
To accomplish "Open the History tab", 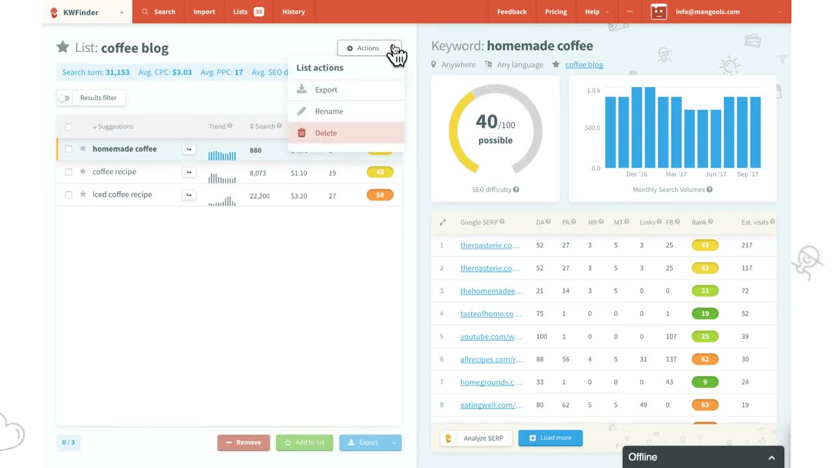I will point(294,12).
